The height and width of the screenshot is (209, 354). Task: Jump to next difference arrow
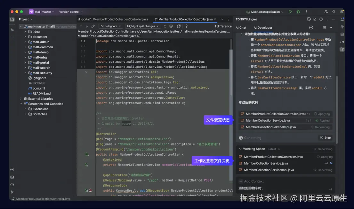coord(87,27)
